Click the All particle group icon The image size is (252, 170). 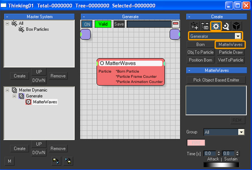14,24
